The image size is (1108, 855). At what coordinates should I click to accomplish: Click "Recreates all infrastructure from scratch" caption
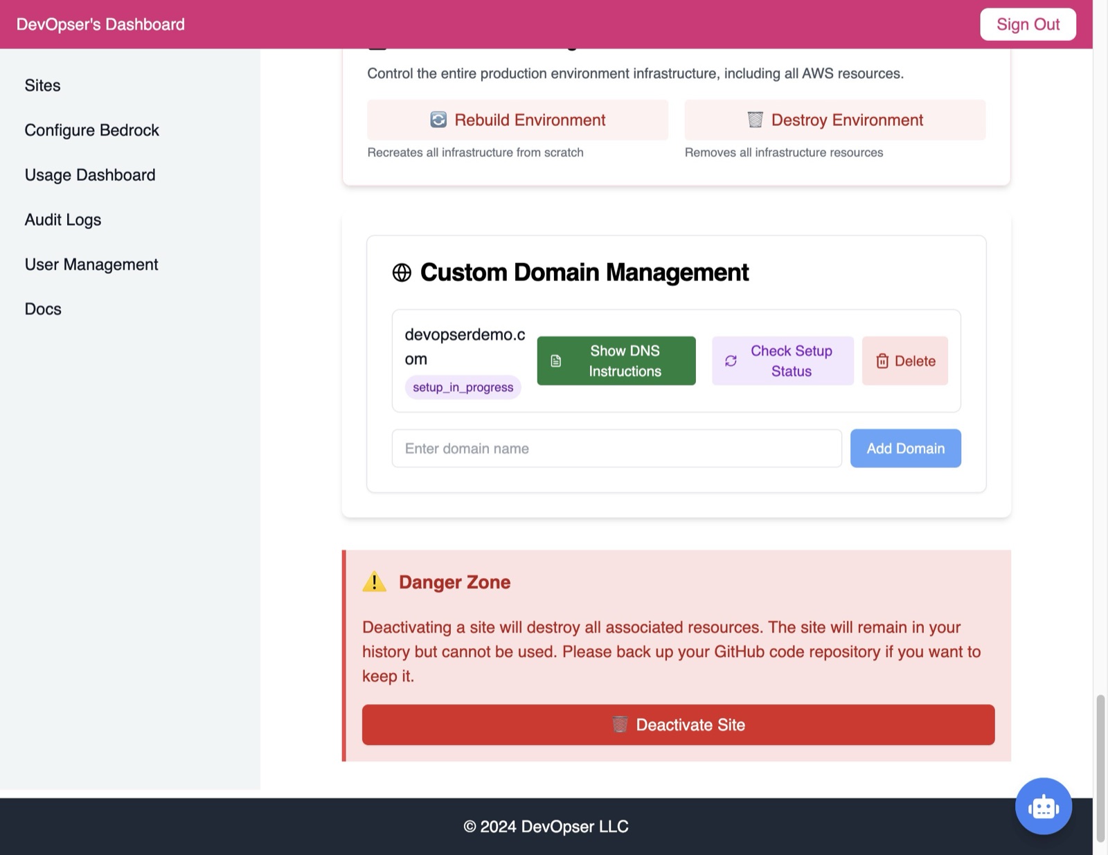(x=475, y=152)
